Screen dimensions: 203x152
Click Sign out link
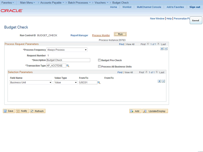pyautogui.click(x=195, y=7)
